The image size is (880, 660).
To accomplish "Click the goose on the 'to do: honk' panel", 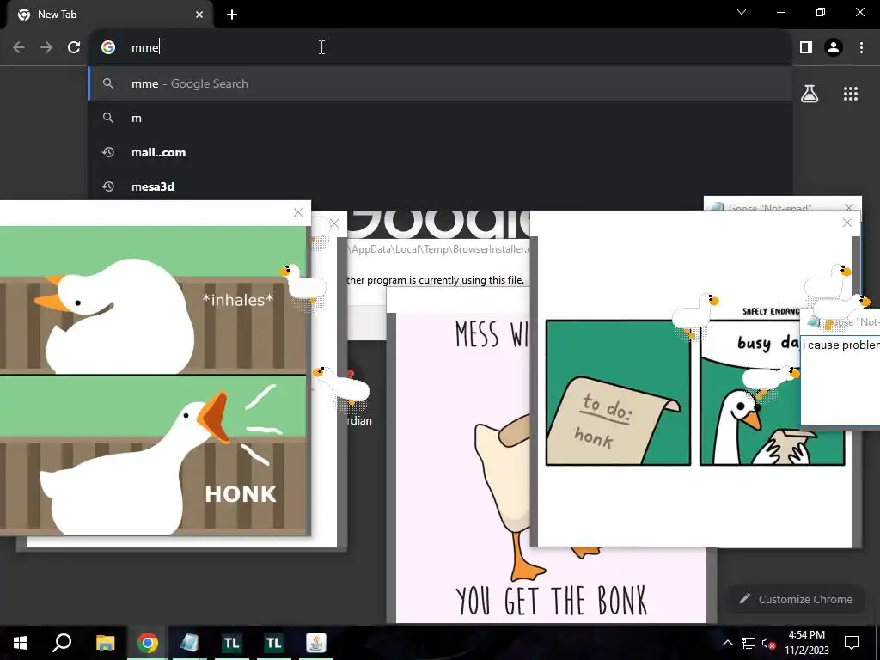I will tap(696, 315).
